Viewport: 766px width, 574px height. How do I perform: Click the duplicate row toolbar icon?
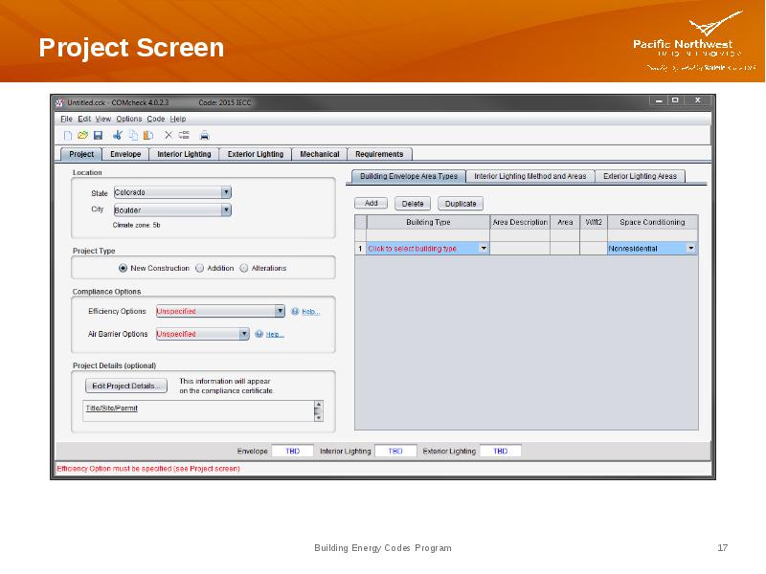coord(184,135)
